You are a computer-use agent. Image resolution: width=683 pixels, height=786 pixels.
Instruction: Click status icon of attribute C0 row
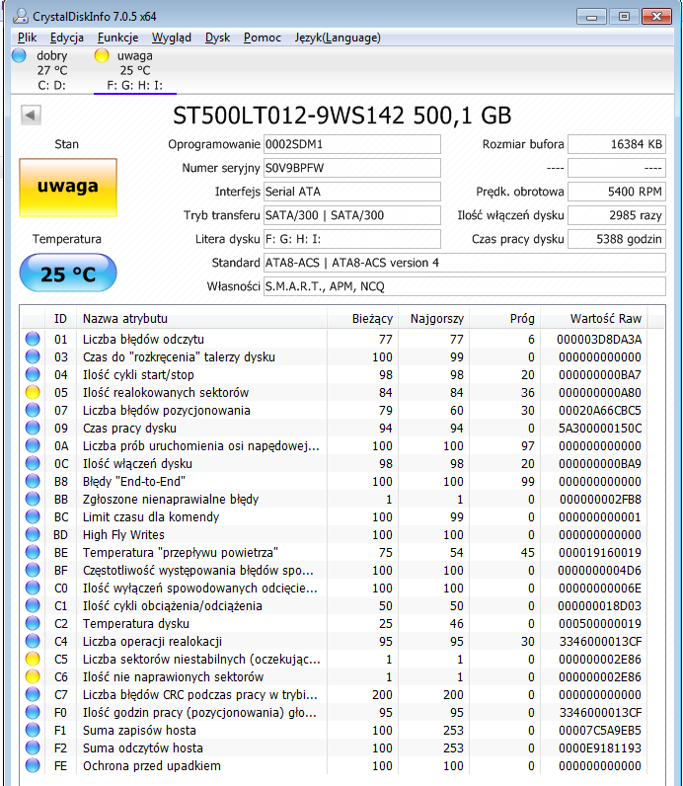coord(33,588)
